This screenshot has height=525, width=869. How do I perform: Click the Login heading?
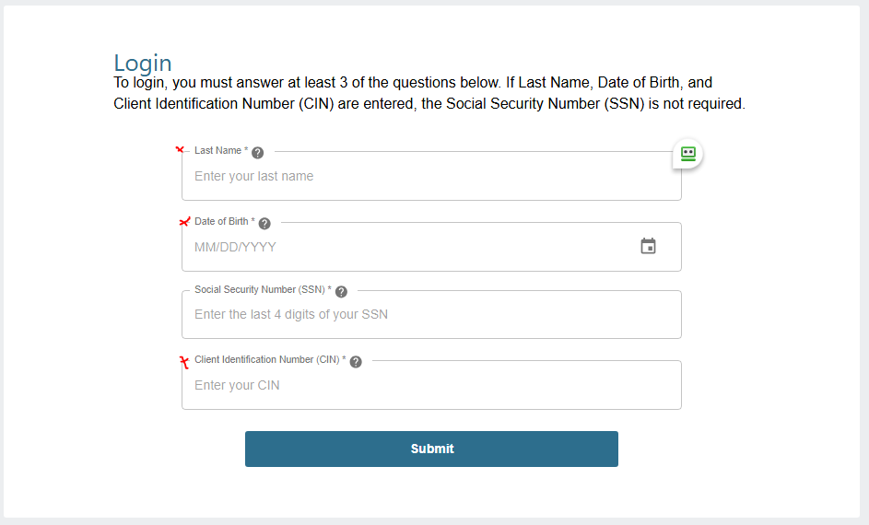[x=143, y=63]
